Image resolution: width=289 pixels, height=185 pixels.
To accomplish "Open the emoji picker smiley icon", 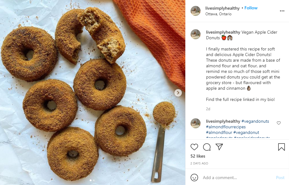I will pos(194,178).
